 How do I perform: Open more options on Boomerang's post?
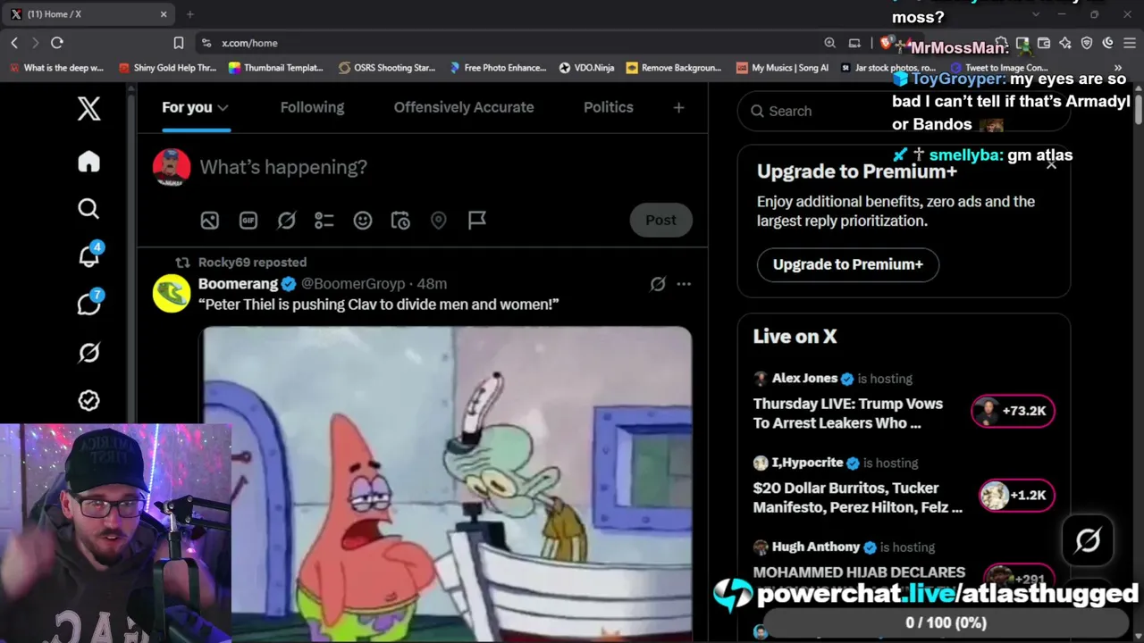coord(684,284)
